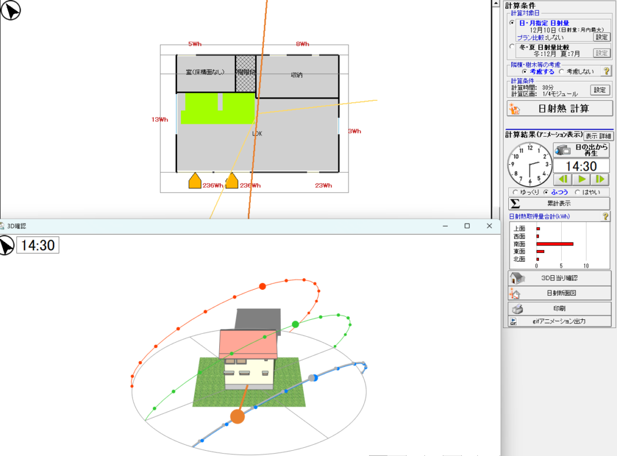Open help for 日射熱取得量合計 chart
Screen dimensions: 617x456
(606, 217)
